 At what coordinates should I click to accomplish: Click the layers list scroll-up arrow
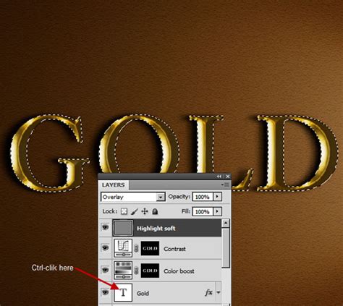point(226,224)
